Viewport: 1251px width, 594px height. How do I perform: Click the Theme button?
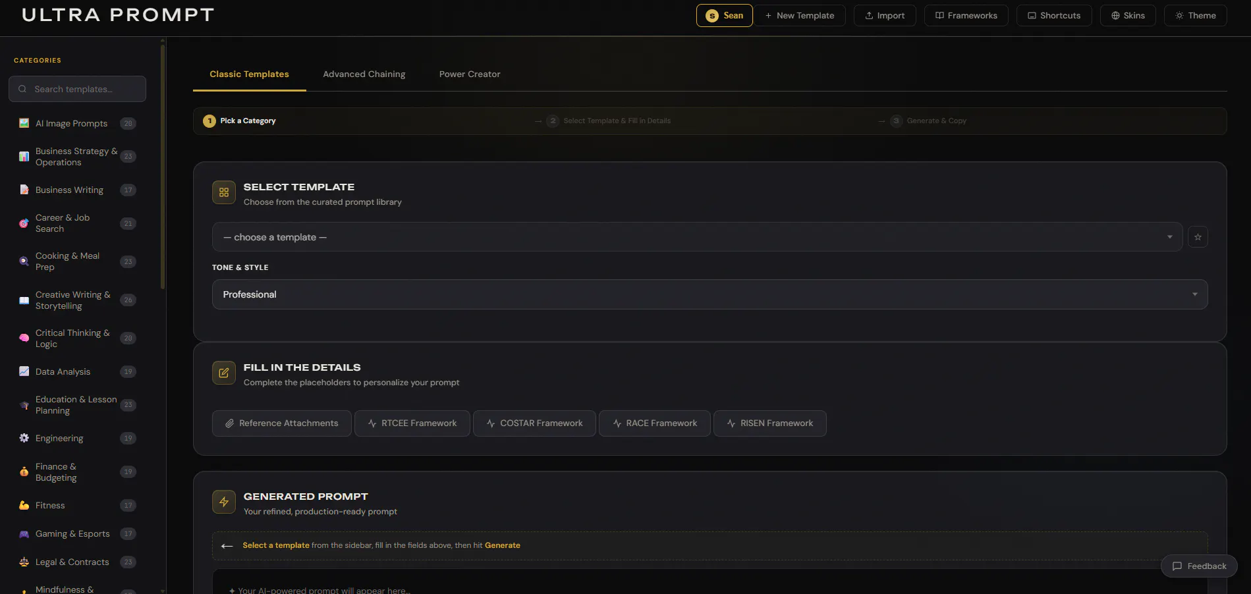pyautogui.click(x=1196, y=16)
